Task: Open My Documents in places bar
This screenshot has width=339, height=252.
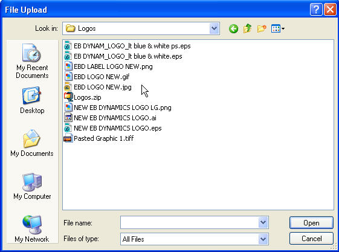Action: coord(32,143)
